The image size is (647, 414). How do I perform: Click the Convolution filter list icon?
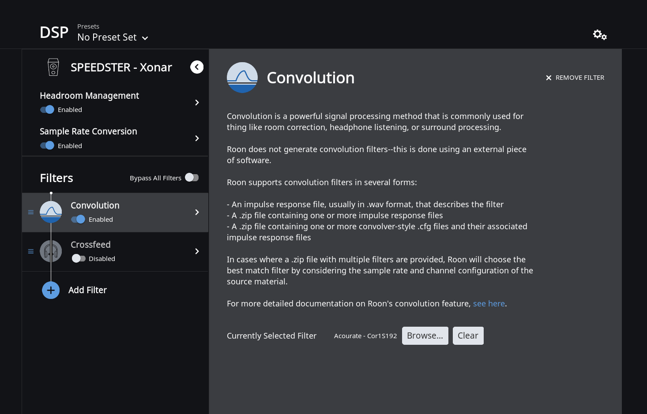pos(51,212)
